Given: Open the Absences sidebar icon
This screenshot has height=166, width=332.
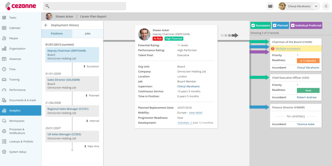Looking at the screenshot, I should [x=4, y=59].
